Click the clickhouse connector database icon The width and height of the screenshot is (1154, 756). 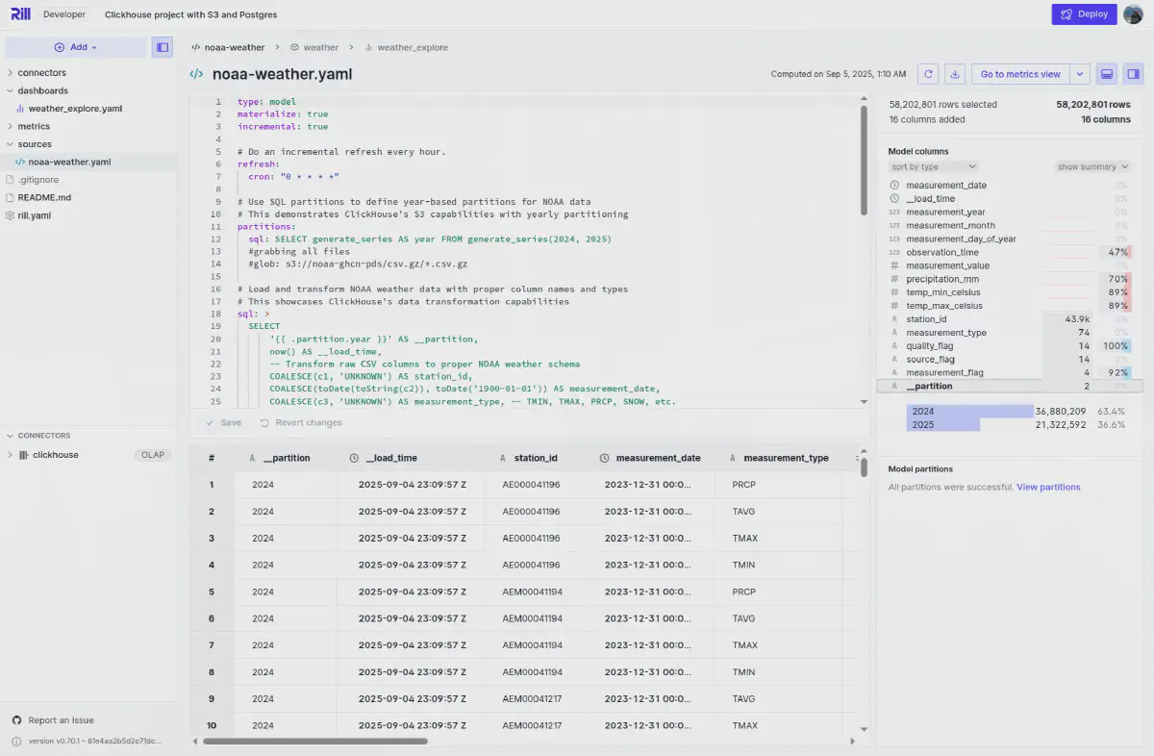click(23, 455)
